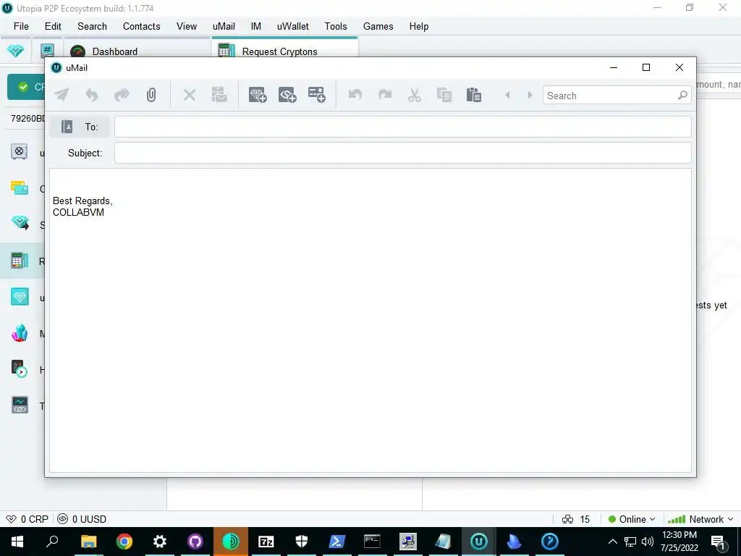The image size is (741, 556).
Task: Attach a file using the paperclip icon
Action: click(151, 95)
